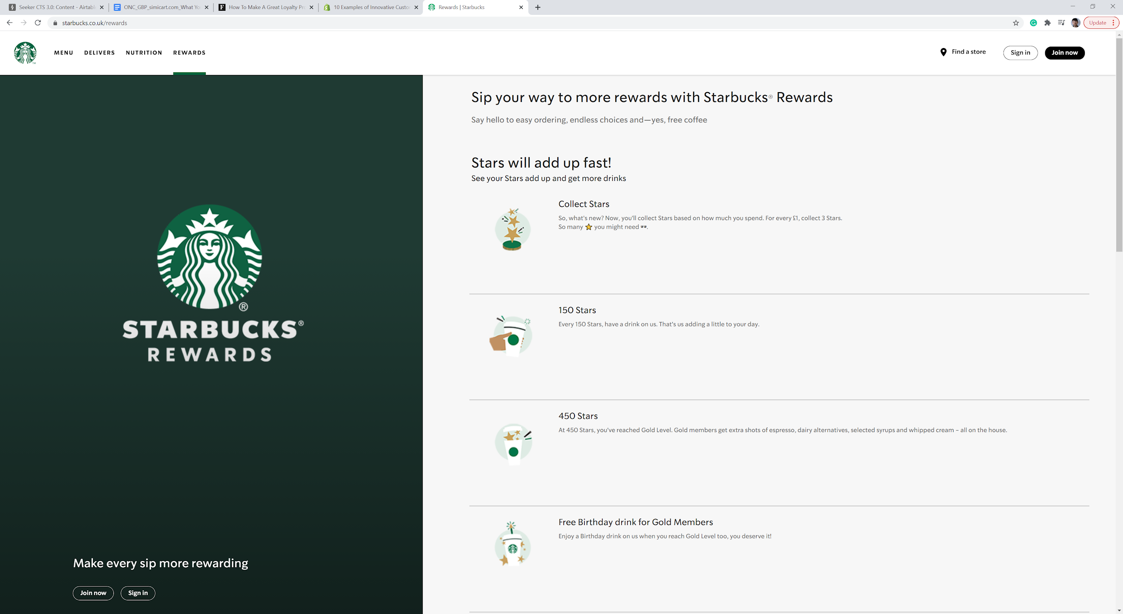
Task: Open the DELIVERS navigation item
Action: [100, 53]
